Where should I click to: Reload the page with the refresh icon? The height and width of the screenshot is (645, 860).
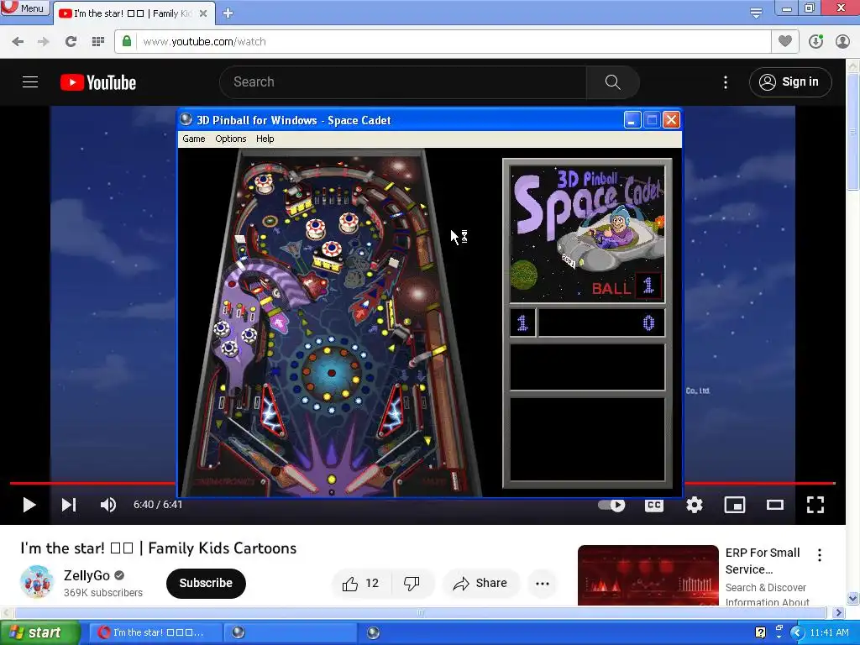click(x=71, y=42)
